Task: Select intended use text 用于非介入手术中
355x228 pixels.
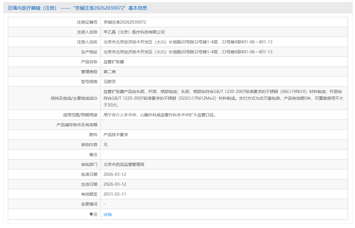Action: (160, 115)
